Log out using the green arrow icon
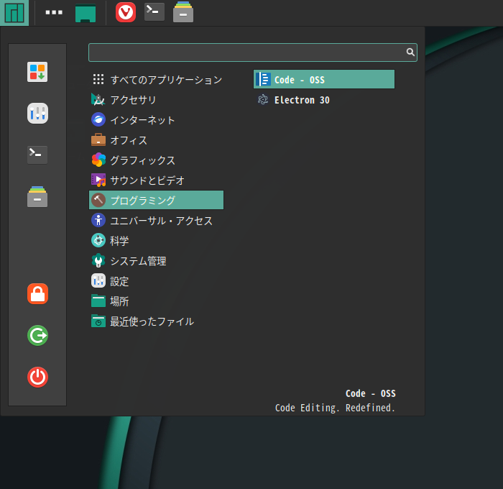503x489 pixels. point(37,336)
